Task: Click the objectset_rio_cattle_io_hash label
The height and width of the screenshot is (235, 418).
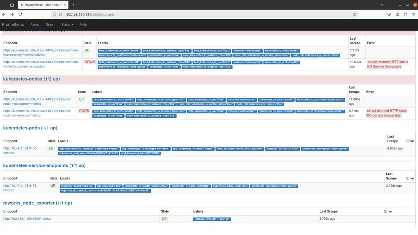Action: coord(105,191)
